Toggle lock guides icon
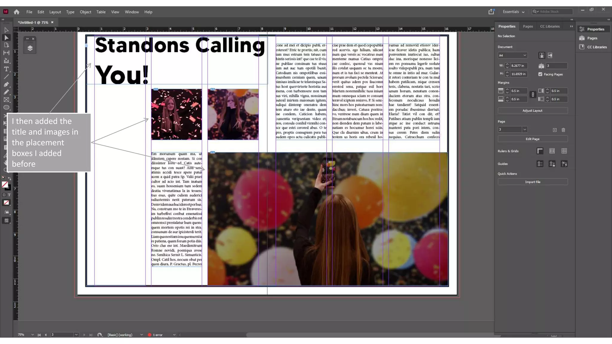The width and height of the screenshot is (612, 344). [x=552, y=164]
